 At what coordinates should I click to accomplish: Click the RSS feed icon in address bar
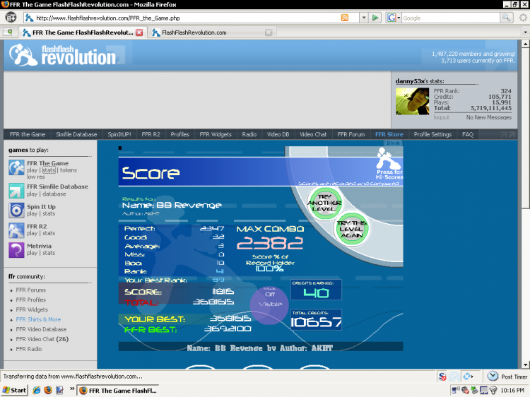coord(344,18)
